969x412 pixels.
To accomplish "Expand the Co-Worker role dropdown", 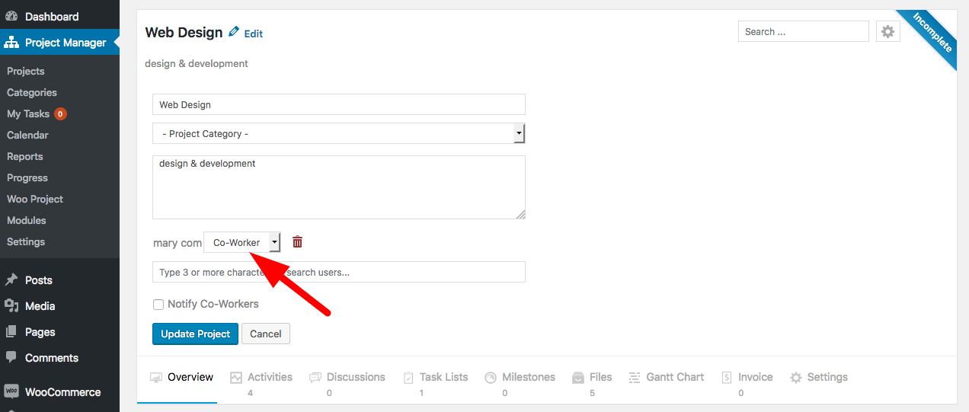I will 242,242.
